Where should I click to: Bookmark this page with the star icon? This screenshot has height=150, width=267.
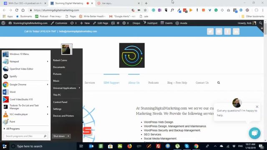[145, 10]
